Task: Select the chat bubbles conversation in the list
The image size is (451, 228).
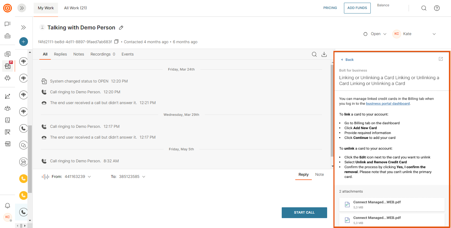Action: [23, 145]
